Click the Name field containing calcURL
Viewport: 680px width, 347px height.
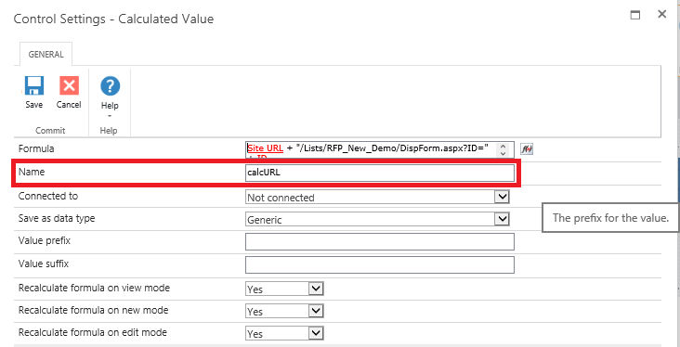click(379, 173)
